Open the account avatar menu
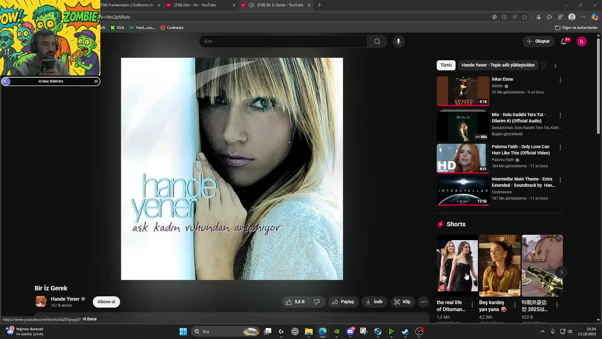This screenshot has width=602, height=339. pos(581,41)
